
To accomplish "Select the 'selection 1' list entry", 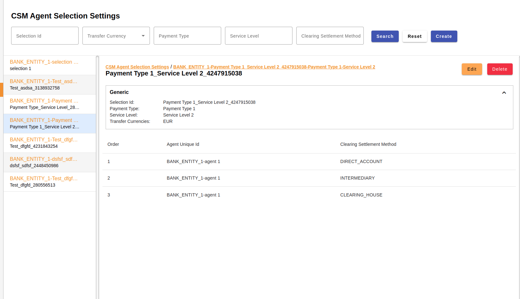I will point(49,65).
